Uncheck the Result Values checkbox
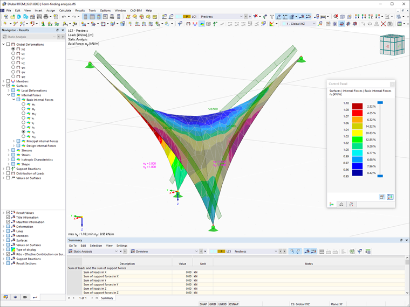 point(8,213)
